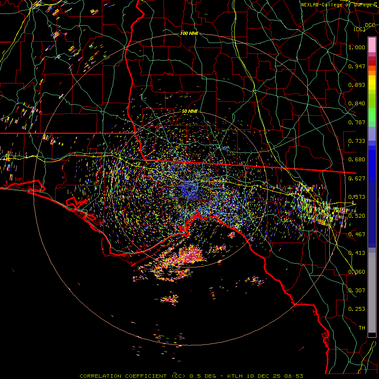The width and height of the screenshot is (379, 379).
Task: Select the 0.467 legend value
Action: 357,234
